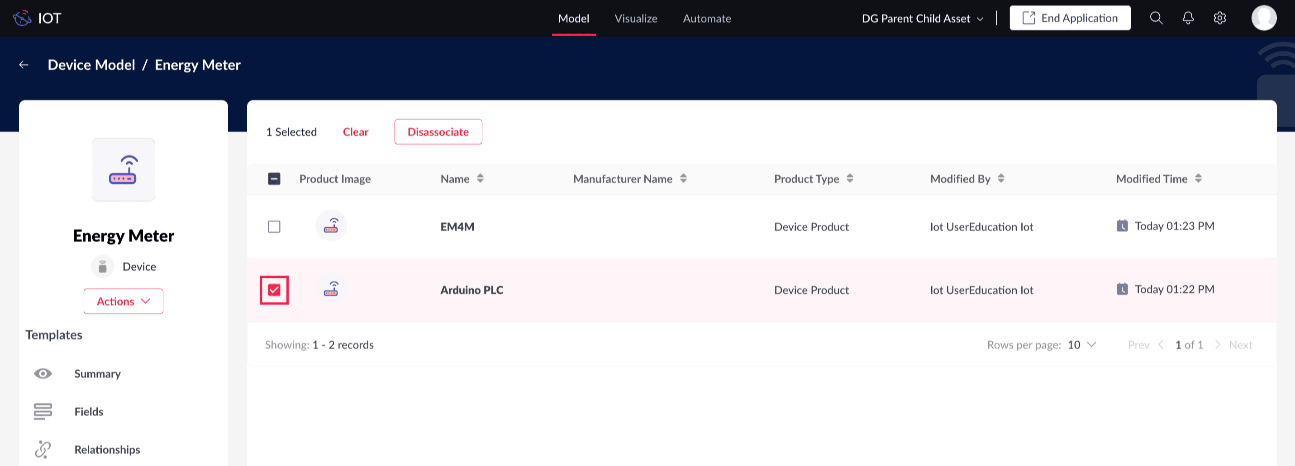1295x466 pixels.
Task: Select the EM4M row checkbox
Action: [274, 227]
